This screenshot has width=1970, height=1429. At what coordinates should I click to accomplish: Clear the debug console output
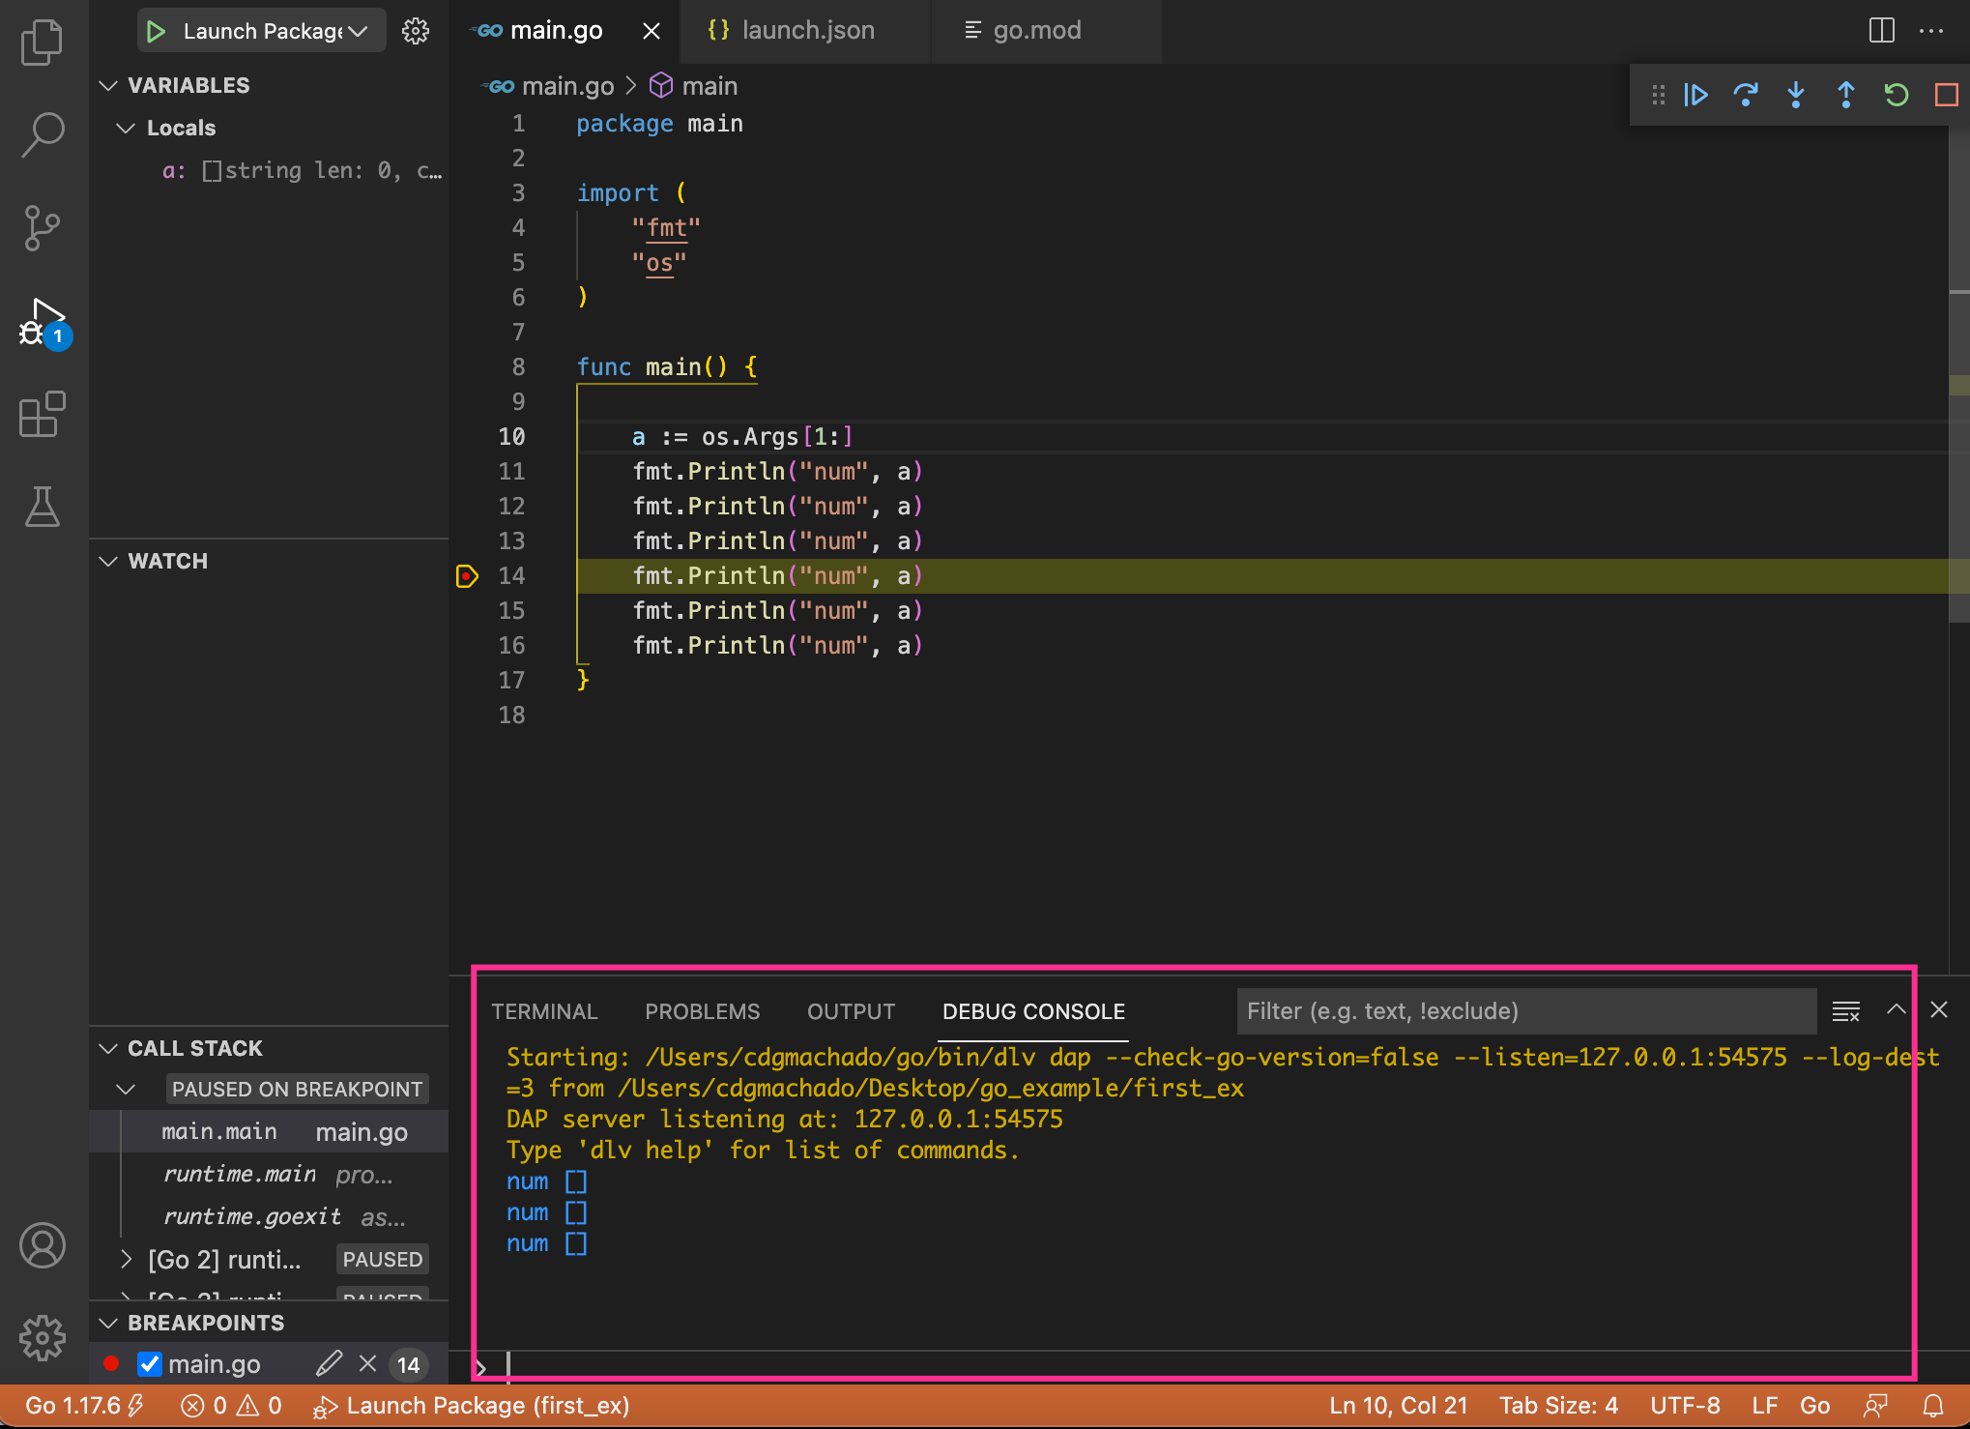point(1846,1011)
